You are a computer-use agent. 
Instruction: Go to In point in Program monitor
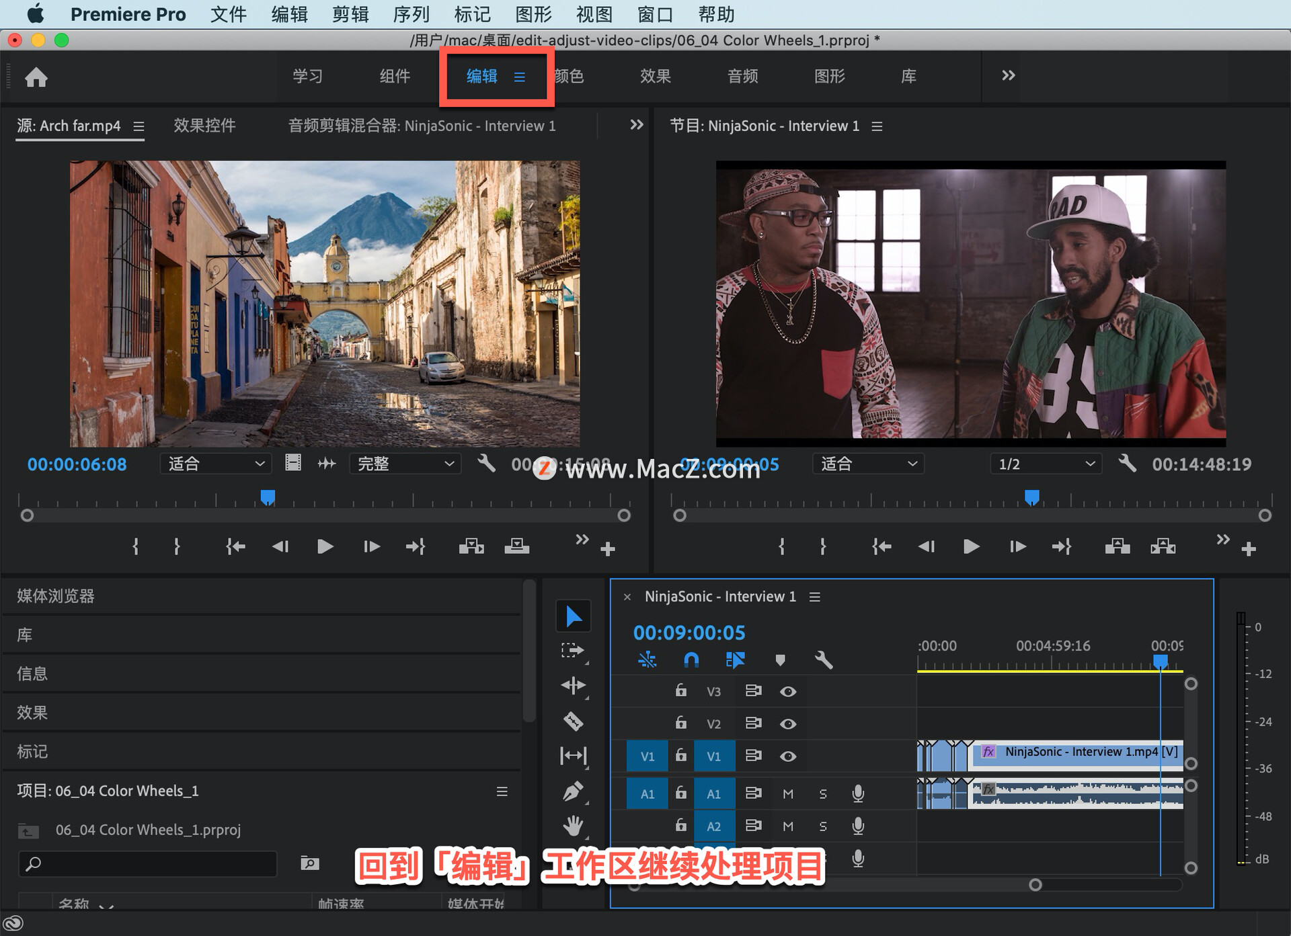(x=882, y=546)
